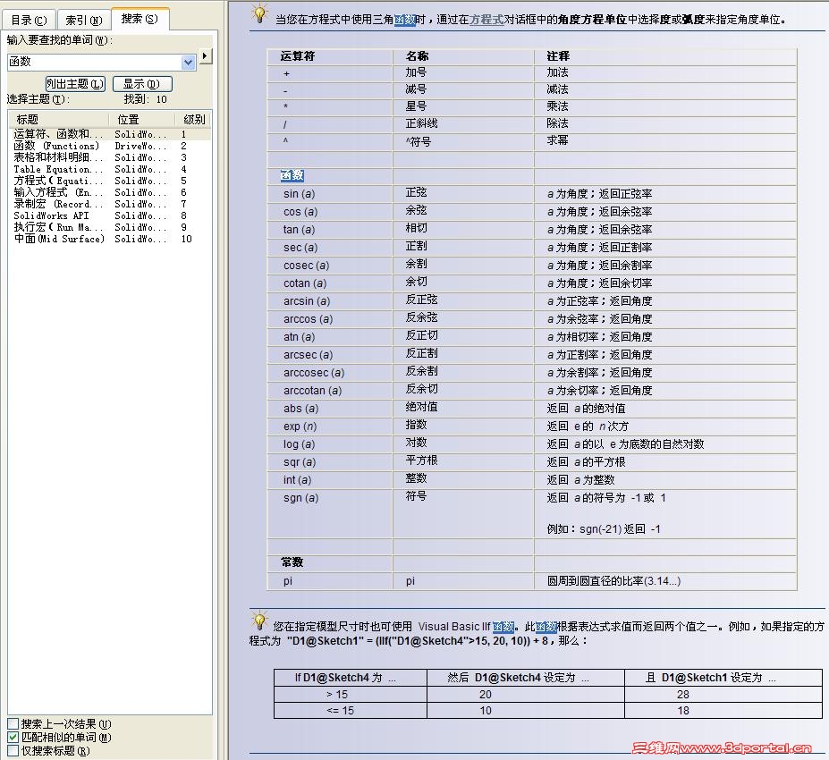The image size is (829, 760).
Task: Click the 列出主题 (List Topics) button
Action: pyautogui.click(x=75, y=83)
